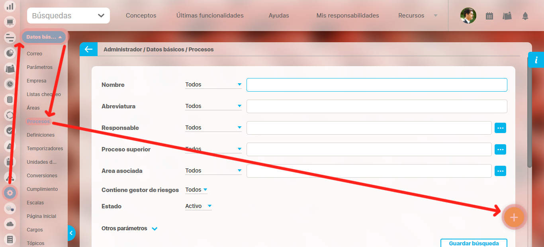Click the user profile avatar
The height and width of the screenshot is (247, 544).
(x=468, y=16)
